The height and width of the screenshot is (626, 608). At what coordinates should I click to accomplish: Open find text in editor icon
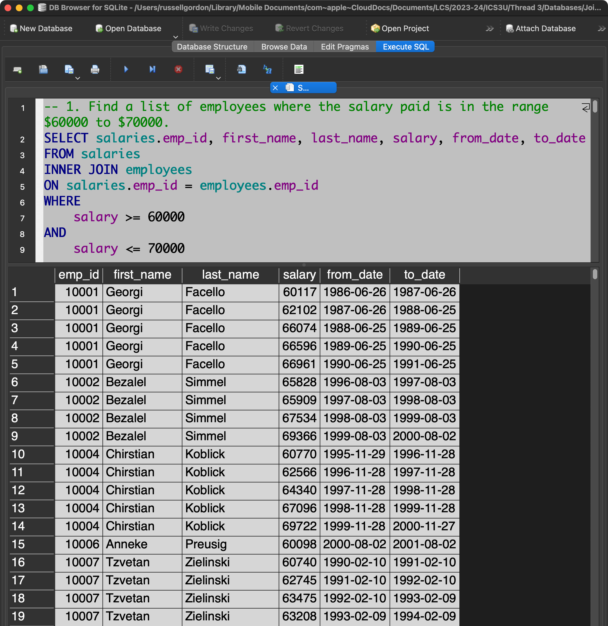242,69
